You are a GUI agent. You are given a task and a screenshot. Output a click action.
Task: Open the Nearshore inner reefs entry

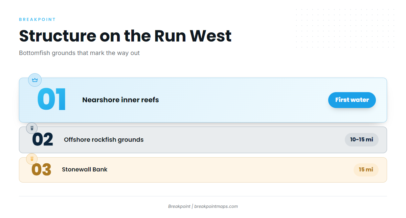tap(120, 100)
